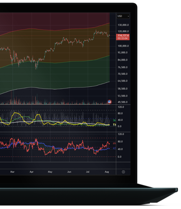Select the Aug label on time axis
181x209 pixels.
[x=107, y=172]
